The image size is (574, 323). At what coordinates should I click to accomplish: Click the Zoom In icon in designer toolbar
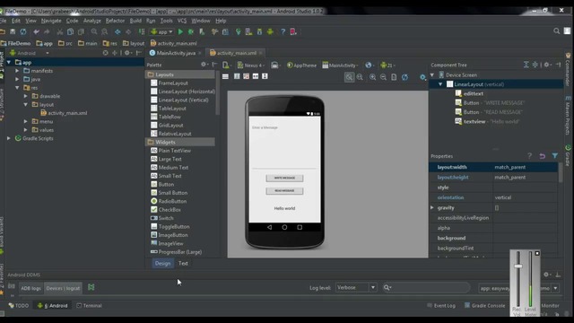pos(373,77)
